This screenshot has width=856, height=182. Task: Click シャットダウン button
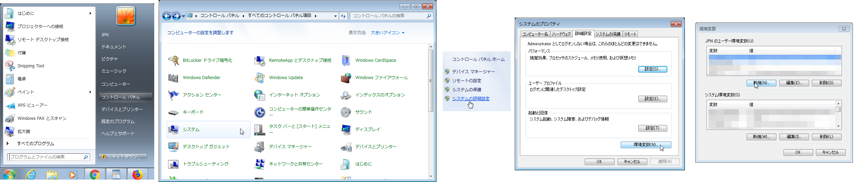tap(119, 157)
